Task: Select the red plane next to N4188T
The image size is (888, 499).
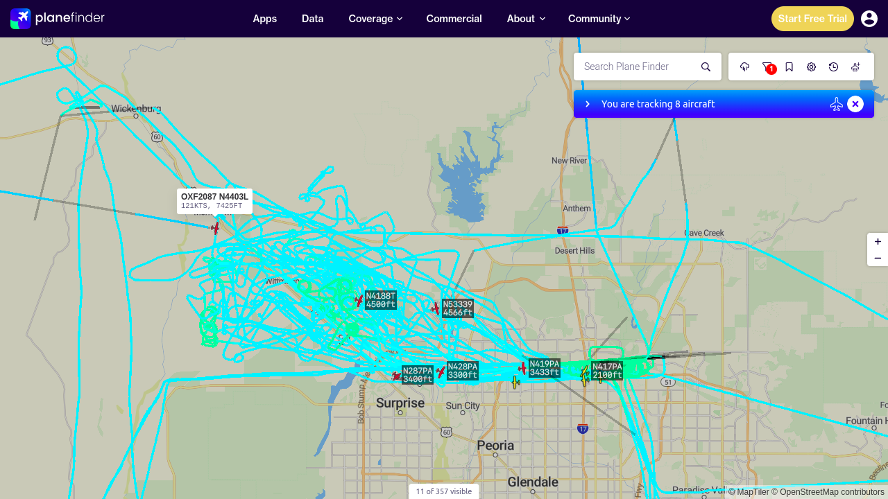Action: pos(359,301)
